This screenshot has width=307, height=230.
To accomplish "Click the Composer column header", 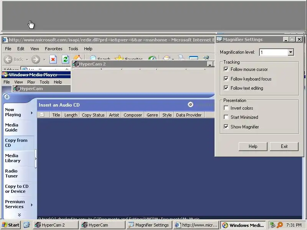I will 133,115.
